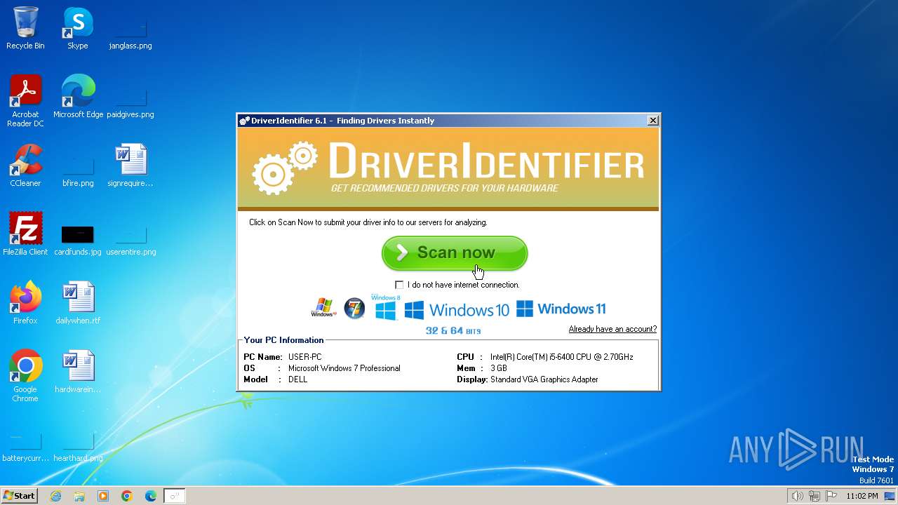The image size is (898, 505).
Task: Click the Windows 7 logo icon
Action: [x=354, y=309]
